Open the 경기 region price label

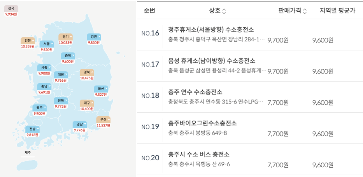(x=65, y=37)
